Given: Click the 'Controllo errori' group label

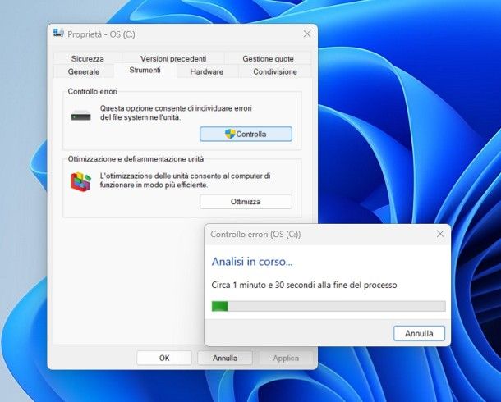Looking at the screenshot, I should tap(93, 92).
